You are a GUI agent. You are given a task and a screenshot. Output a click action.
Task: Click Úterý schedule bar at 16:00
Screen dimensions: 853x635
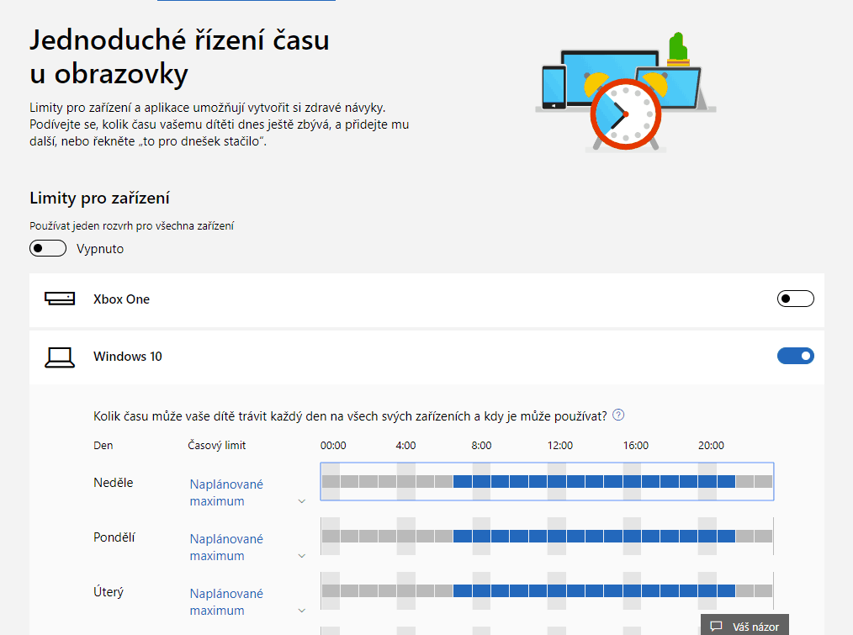click(x=633, y=590)
